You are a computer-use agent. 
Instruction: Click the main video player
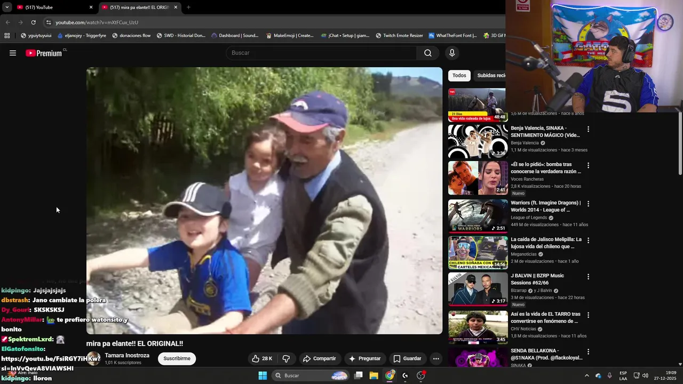tap(264, 201)
